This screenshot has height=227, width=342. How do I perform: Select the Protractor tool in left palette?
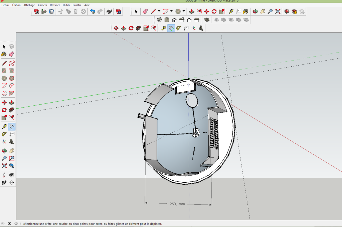(x=4, y=134)
